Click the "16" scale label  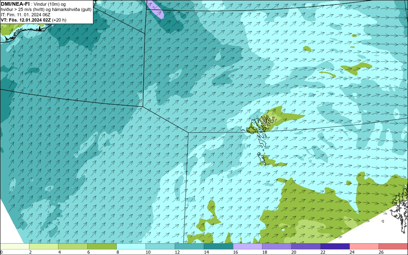click(235, 252)
